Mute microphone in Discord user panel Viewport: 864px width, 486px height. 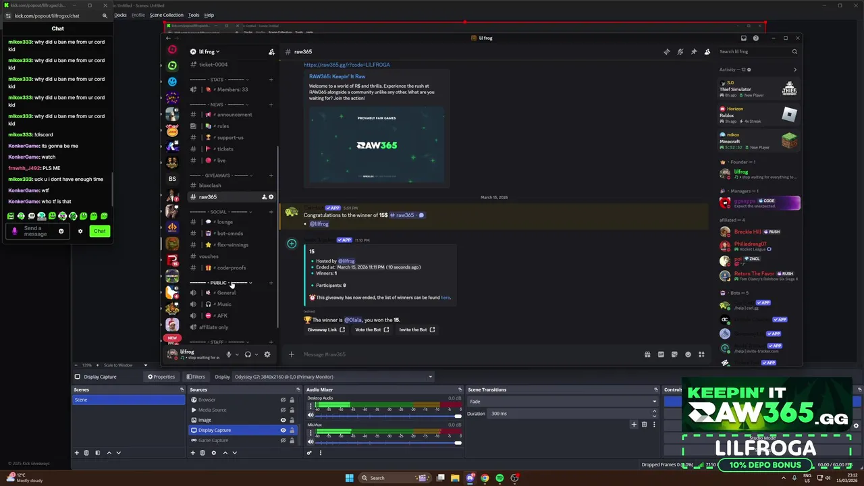(229, 354)
